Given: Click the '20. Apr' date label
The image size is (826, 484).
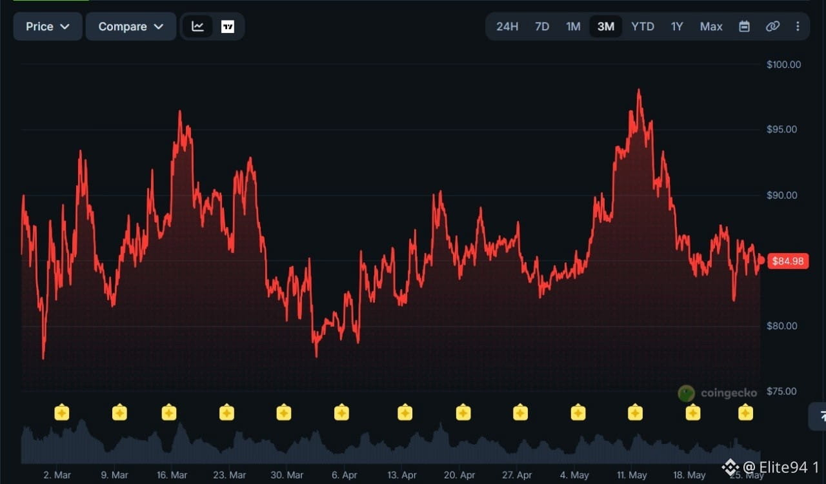Looking at the screenshot, I should [x=459, y=475].
